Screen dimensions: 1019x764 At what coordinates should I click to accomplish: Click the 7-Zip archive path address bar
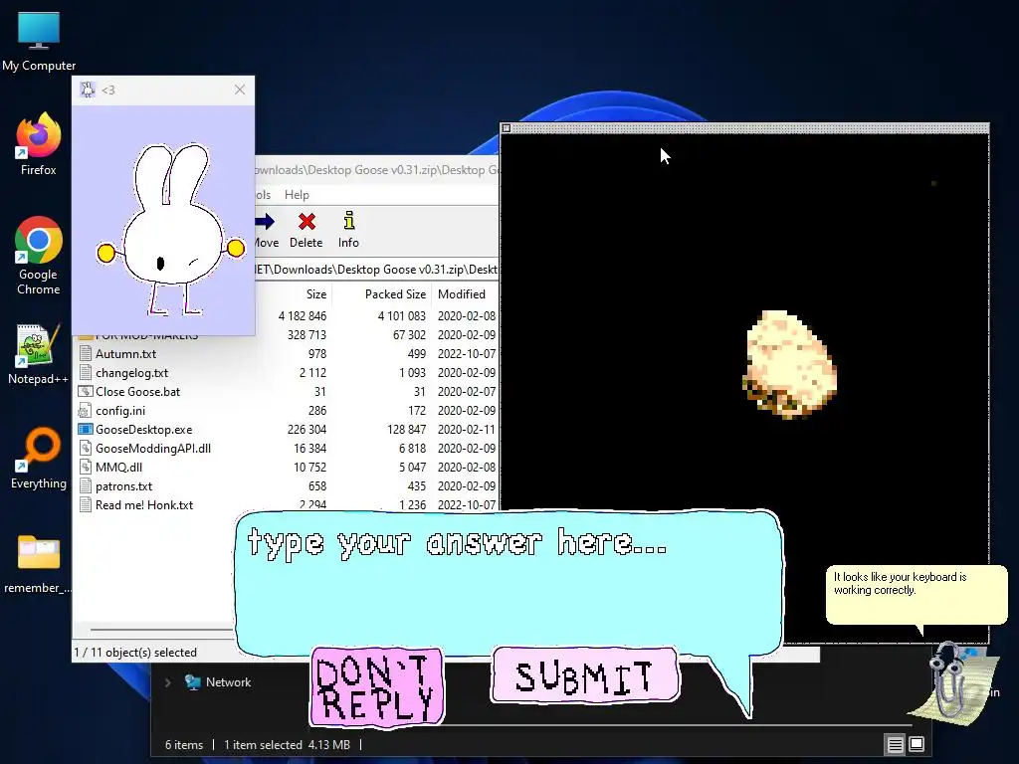click(375, 269)
